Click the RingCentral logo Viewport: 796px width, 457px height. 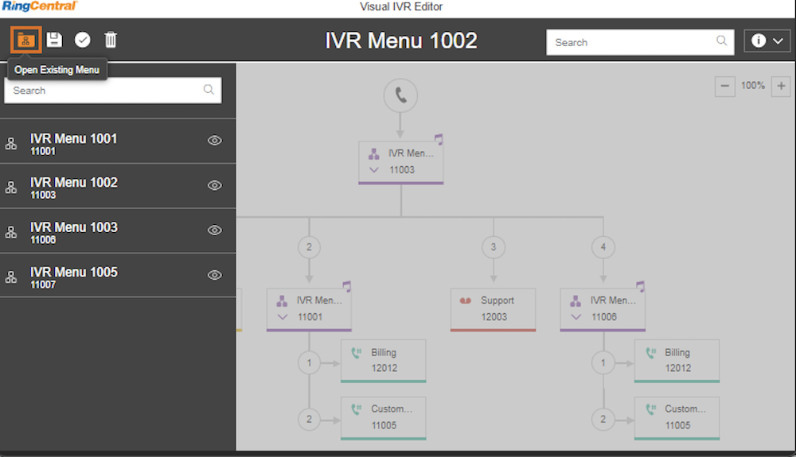pos(40,6)
